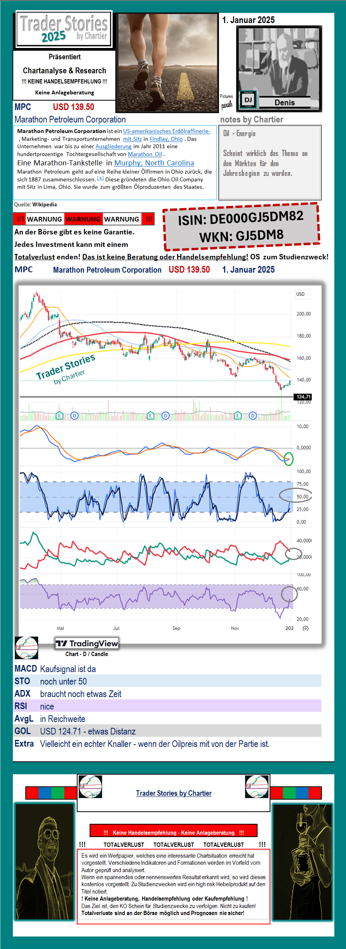Select the AvgL 'in Reichweite' row

[x=168, y=719]
